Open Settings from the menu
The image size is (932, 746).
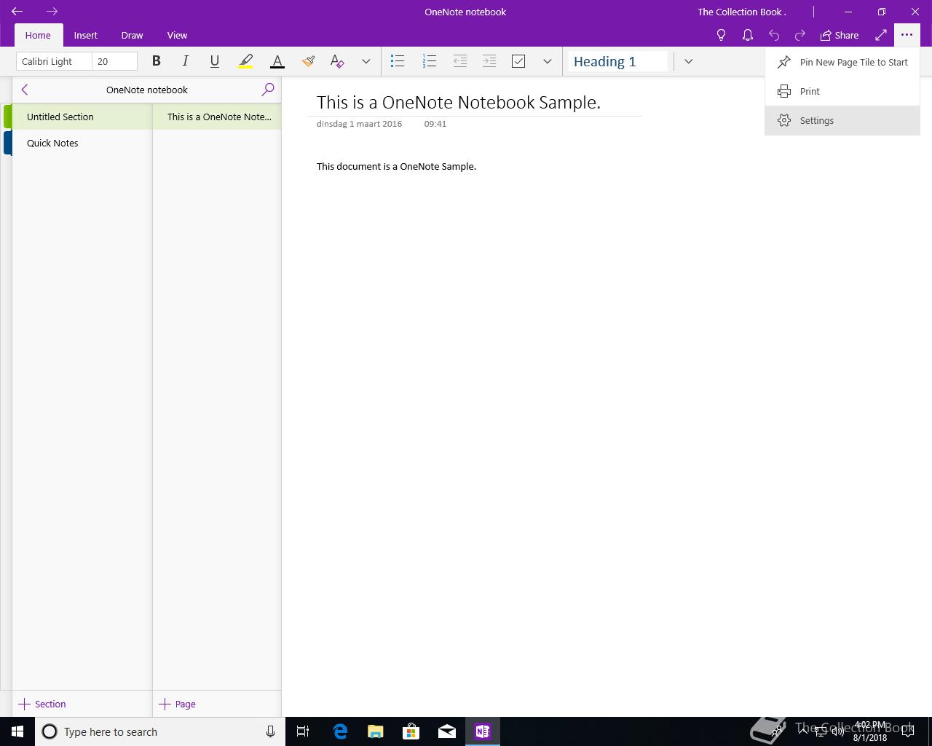(842, 120)
